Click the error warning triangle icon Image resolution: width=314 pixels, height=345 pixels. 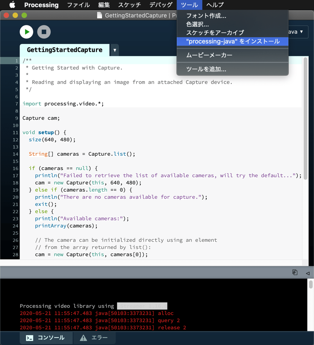[83, 338]
